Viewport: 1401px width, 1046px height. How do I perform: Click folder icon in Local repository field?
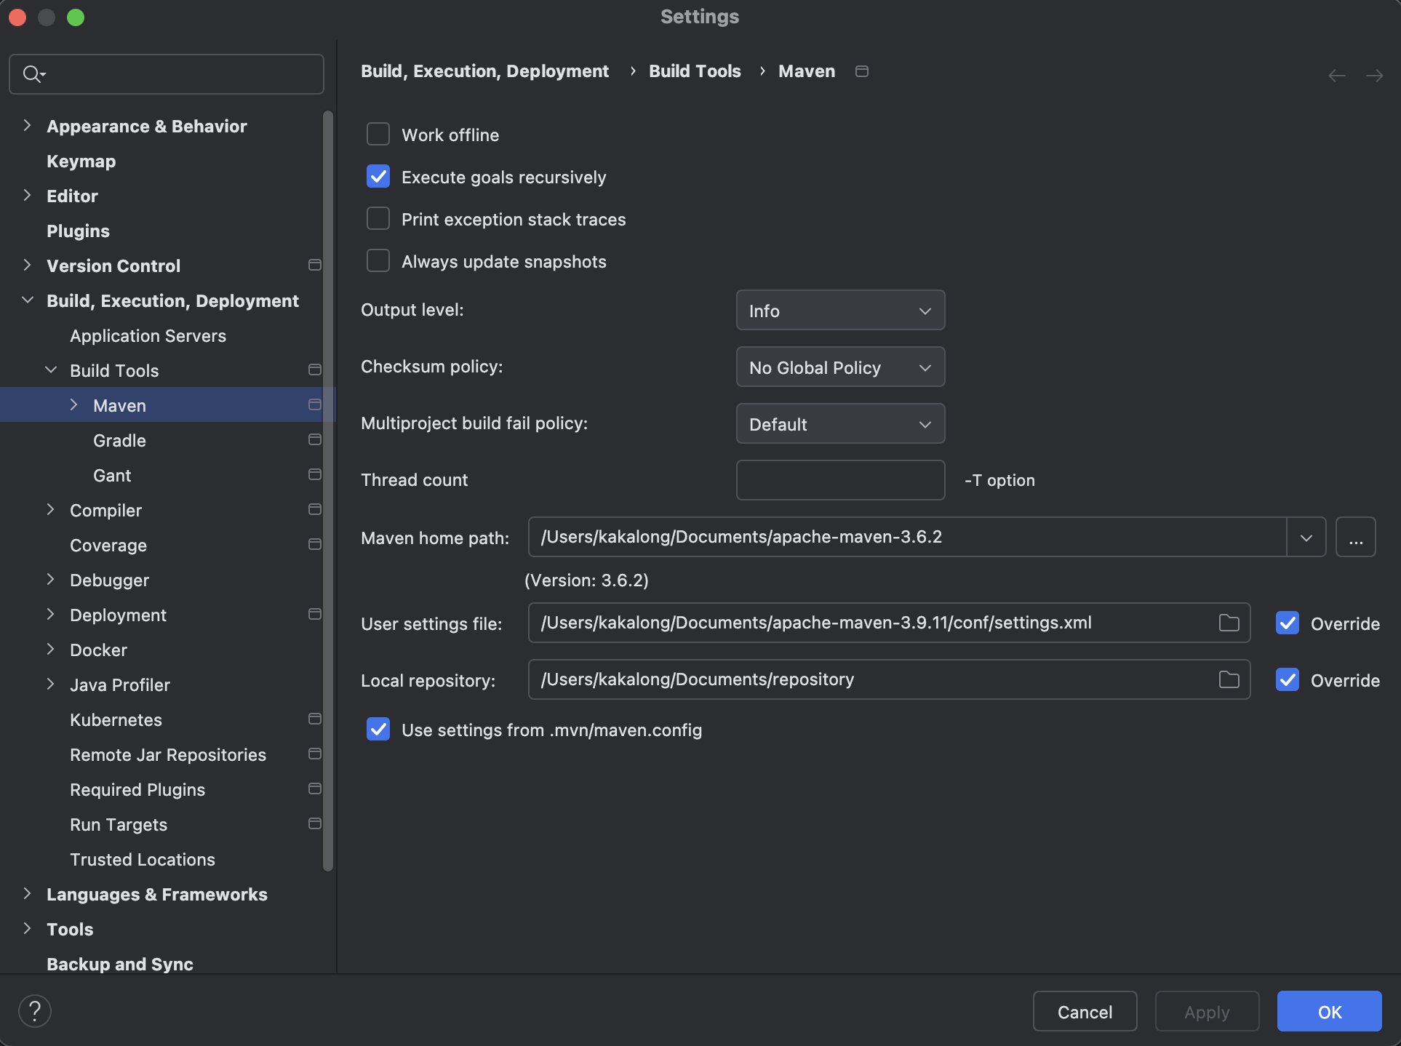click(x=1229, y=679)
